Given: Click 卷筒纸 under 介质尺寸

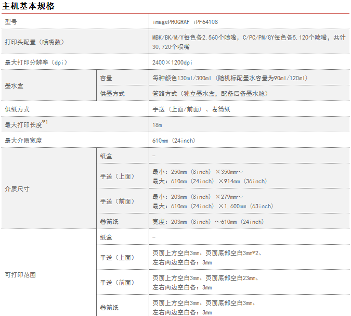Looking at the screenshot, I should tap(109, 222).
